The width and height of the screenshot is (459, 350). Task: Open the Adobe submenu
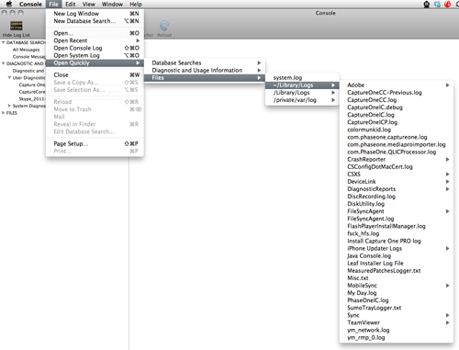click(397, 85)
